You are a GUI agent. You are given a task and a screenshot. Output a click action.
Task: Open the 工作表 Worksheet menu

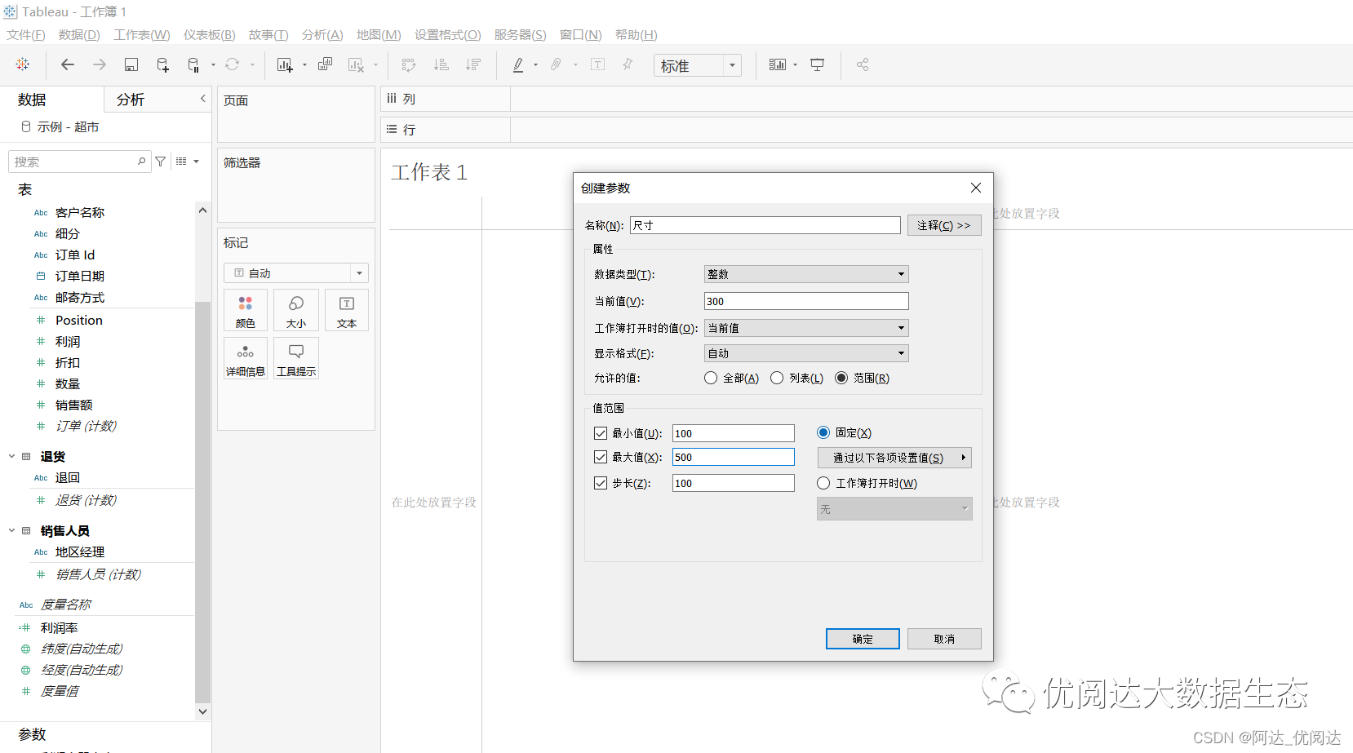142,35
